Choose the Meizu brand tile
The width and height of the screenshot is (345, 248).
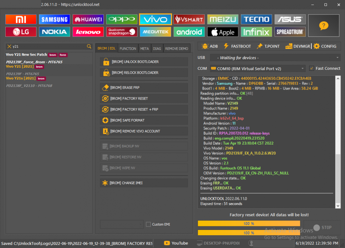point(223,19)
